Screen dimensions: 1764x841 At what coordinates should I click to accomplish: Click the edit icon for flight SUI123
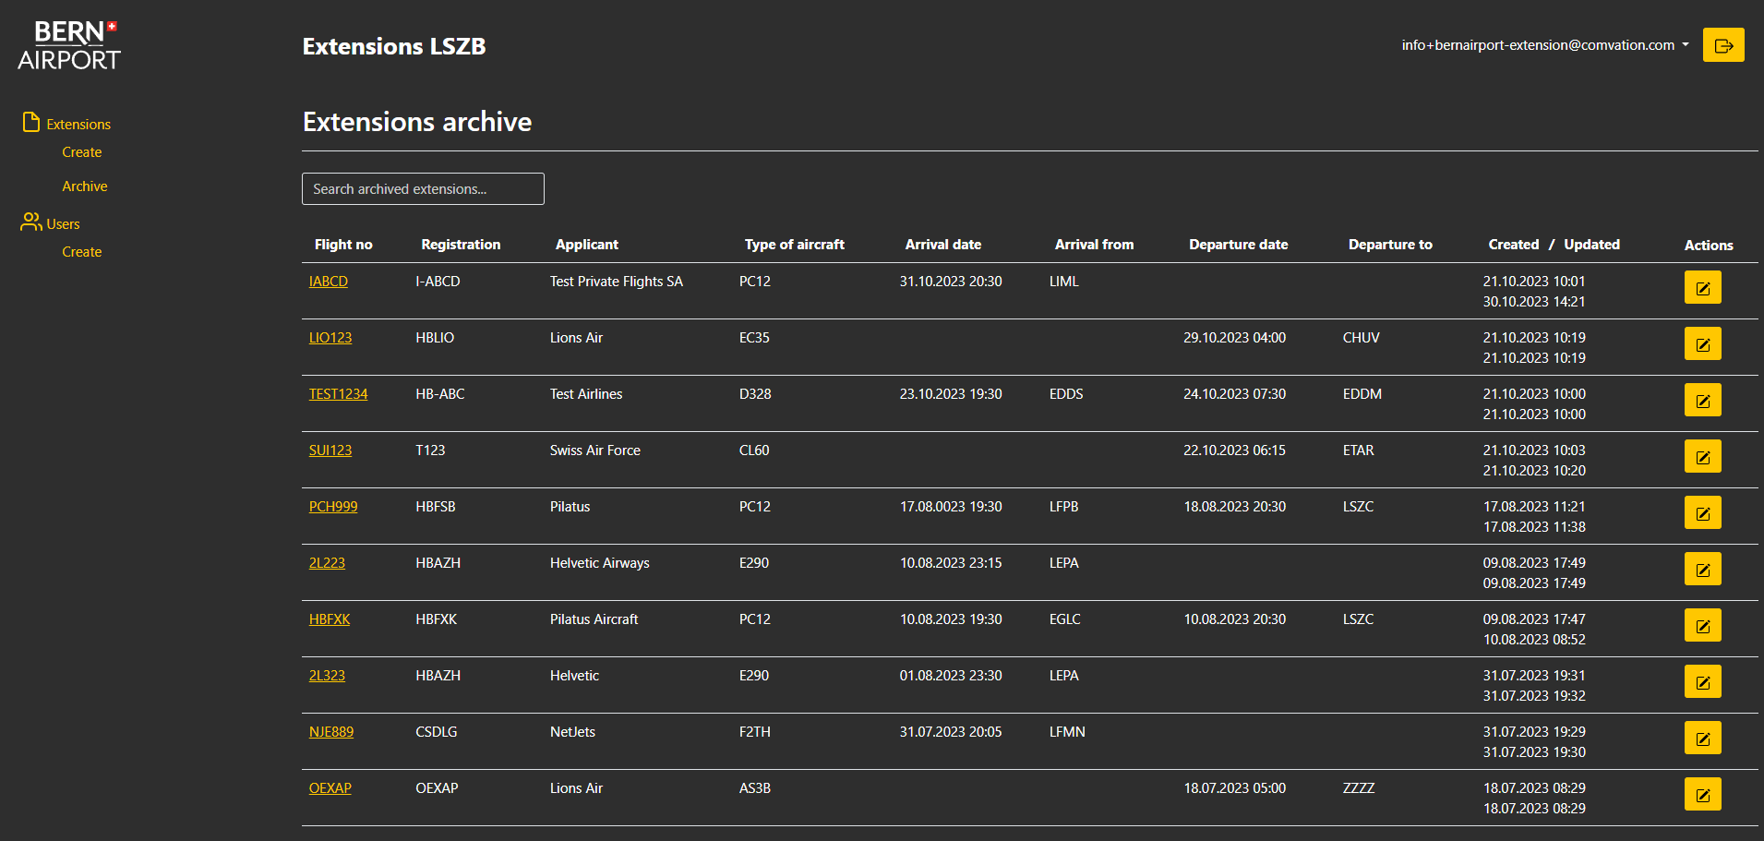(1703, 456)
